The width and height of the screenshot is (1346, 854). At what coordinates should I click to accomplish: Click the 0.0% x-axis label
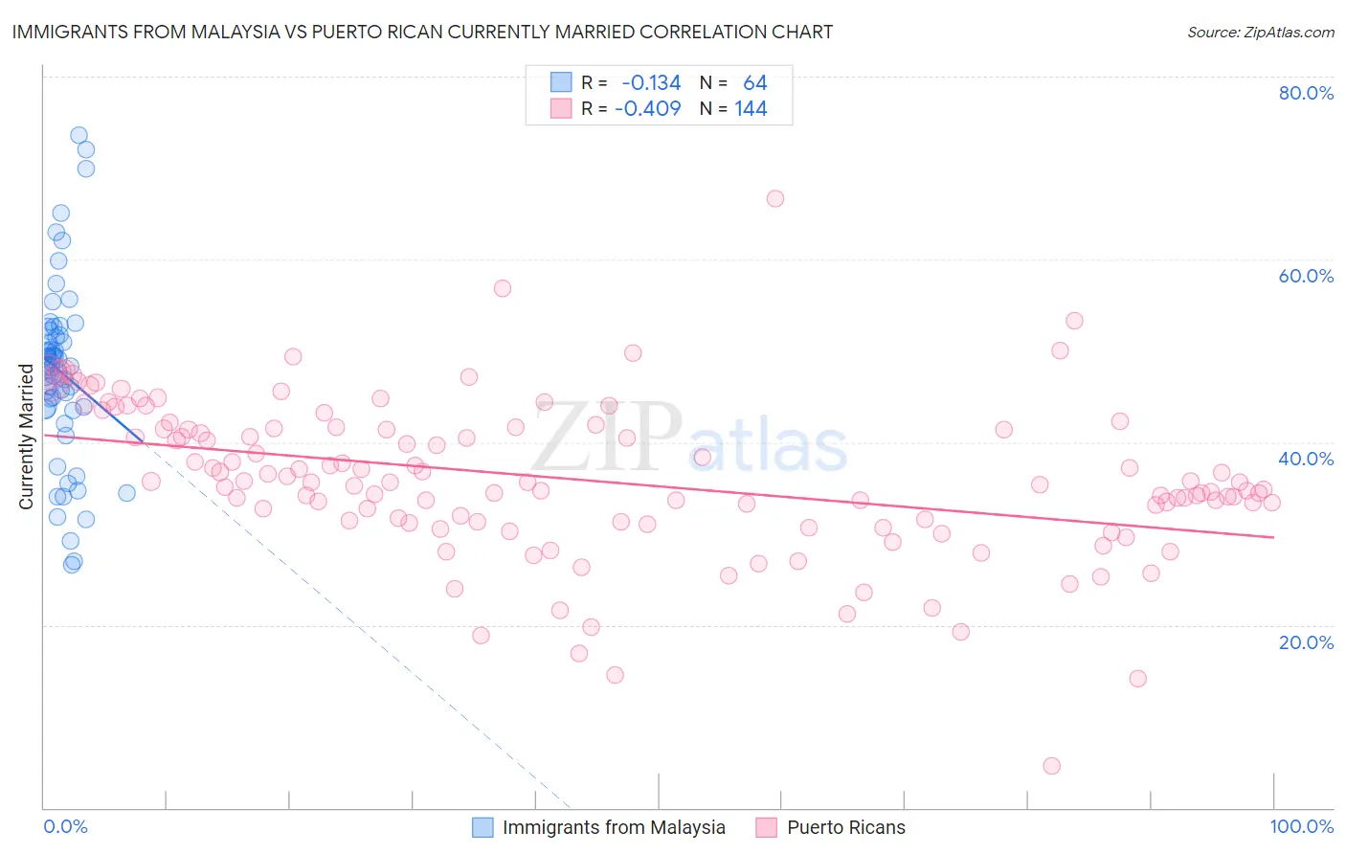[65, 826]
